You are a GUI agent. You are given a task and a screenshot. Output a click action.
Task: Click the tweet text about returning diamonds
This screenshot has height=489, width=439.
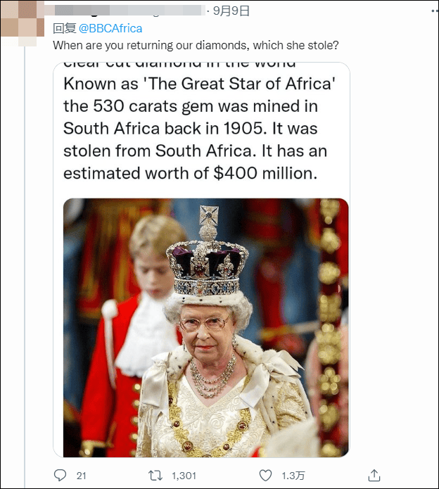[196, 46]
